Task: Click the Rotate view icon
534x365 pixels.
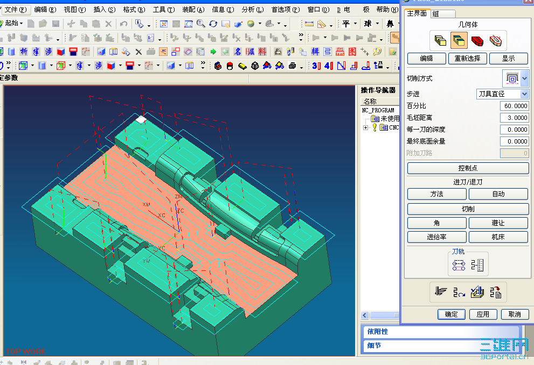Action: click(x=213, y=24)
